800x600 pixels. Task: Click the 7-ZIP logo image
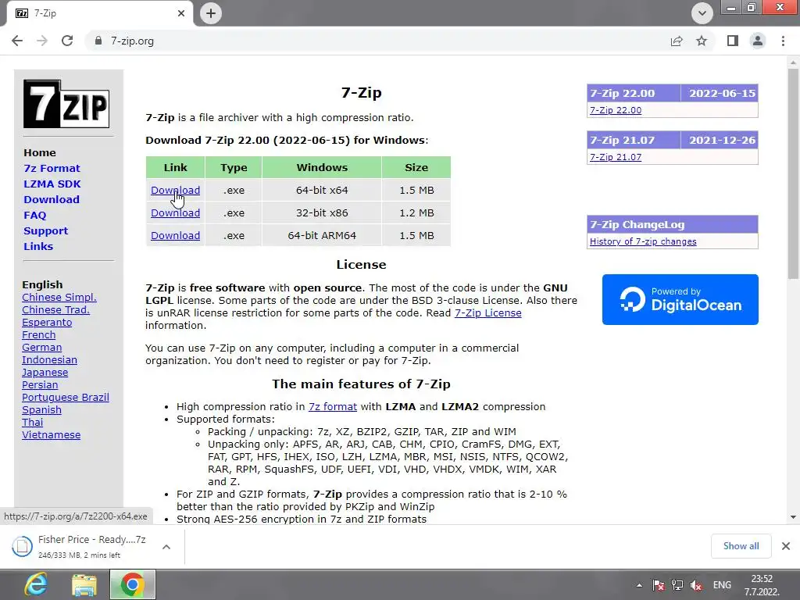[x=66, y=104]
